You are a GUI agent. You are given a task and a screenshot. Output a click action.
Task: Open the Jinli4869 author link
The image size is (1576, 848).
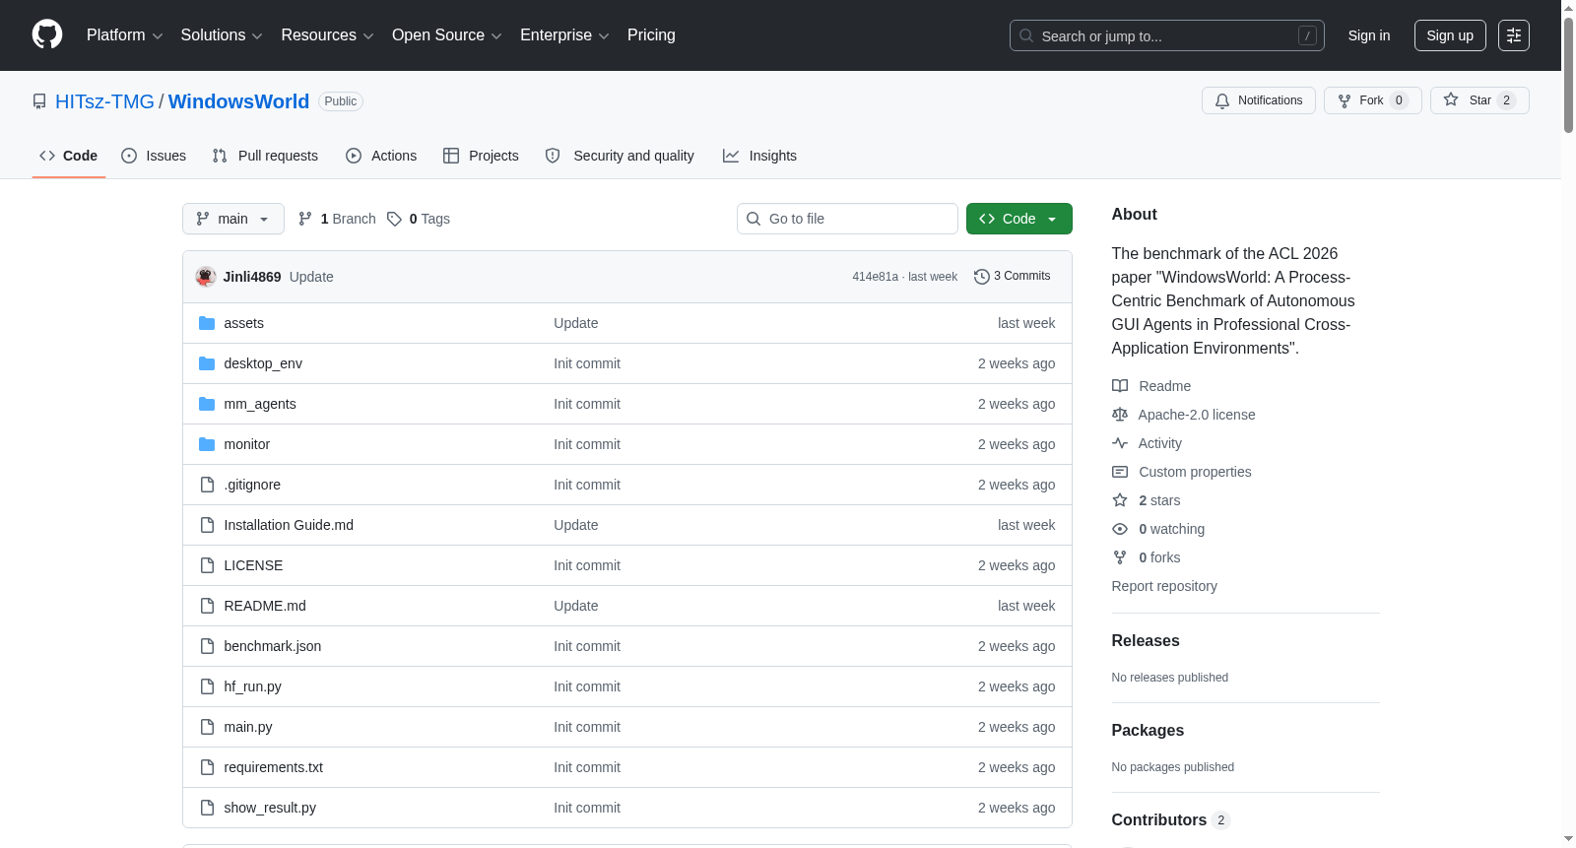(252, 277)
